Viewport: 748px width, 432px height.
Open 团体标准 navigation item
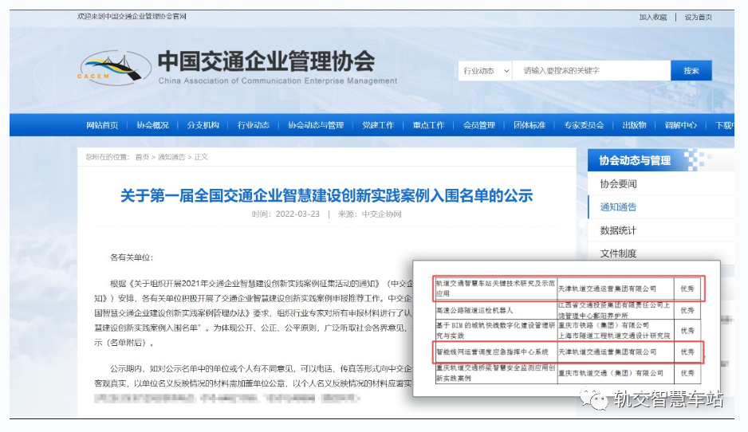point(530,125)
